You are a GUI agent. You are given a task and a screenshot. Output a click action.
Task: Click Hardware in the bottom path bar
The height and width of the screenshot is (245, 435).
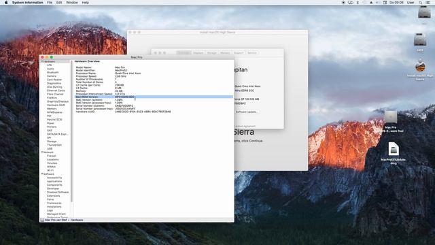(77, 220)
